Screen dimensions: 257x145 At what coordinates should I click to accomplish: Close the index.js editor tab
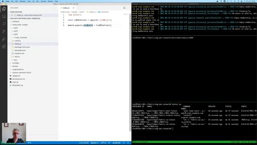[73, 8]
